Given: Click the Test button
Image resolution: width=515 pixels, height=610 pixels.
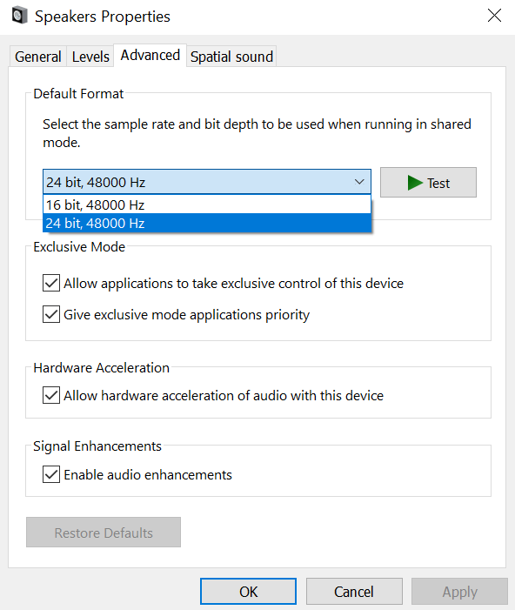Looking at the screenshot, I should 428,183.
